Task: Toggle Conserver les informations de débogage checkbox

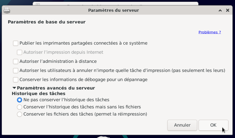Action: click(x=16, y=80)
